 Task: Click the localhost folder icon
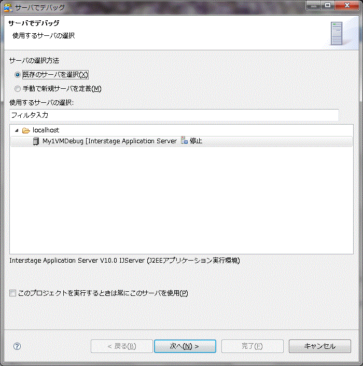(x=26, y=130)
